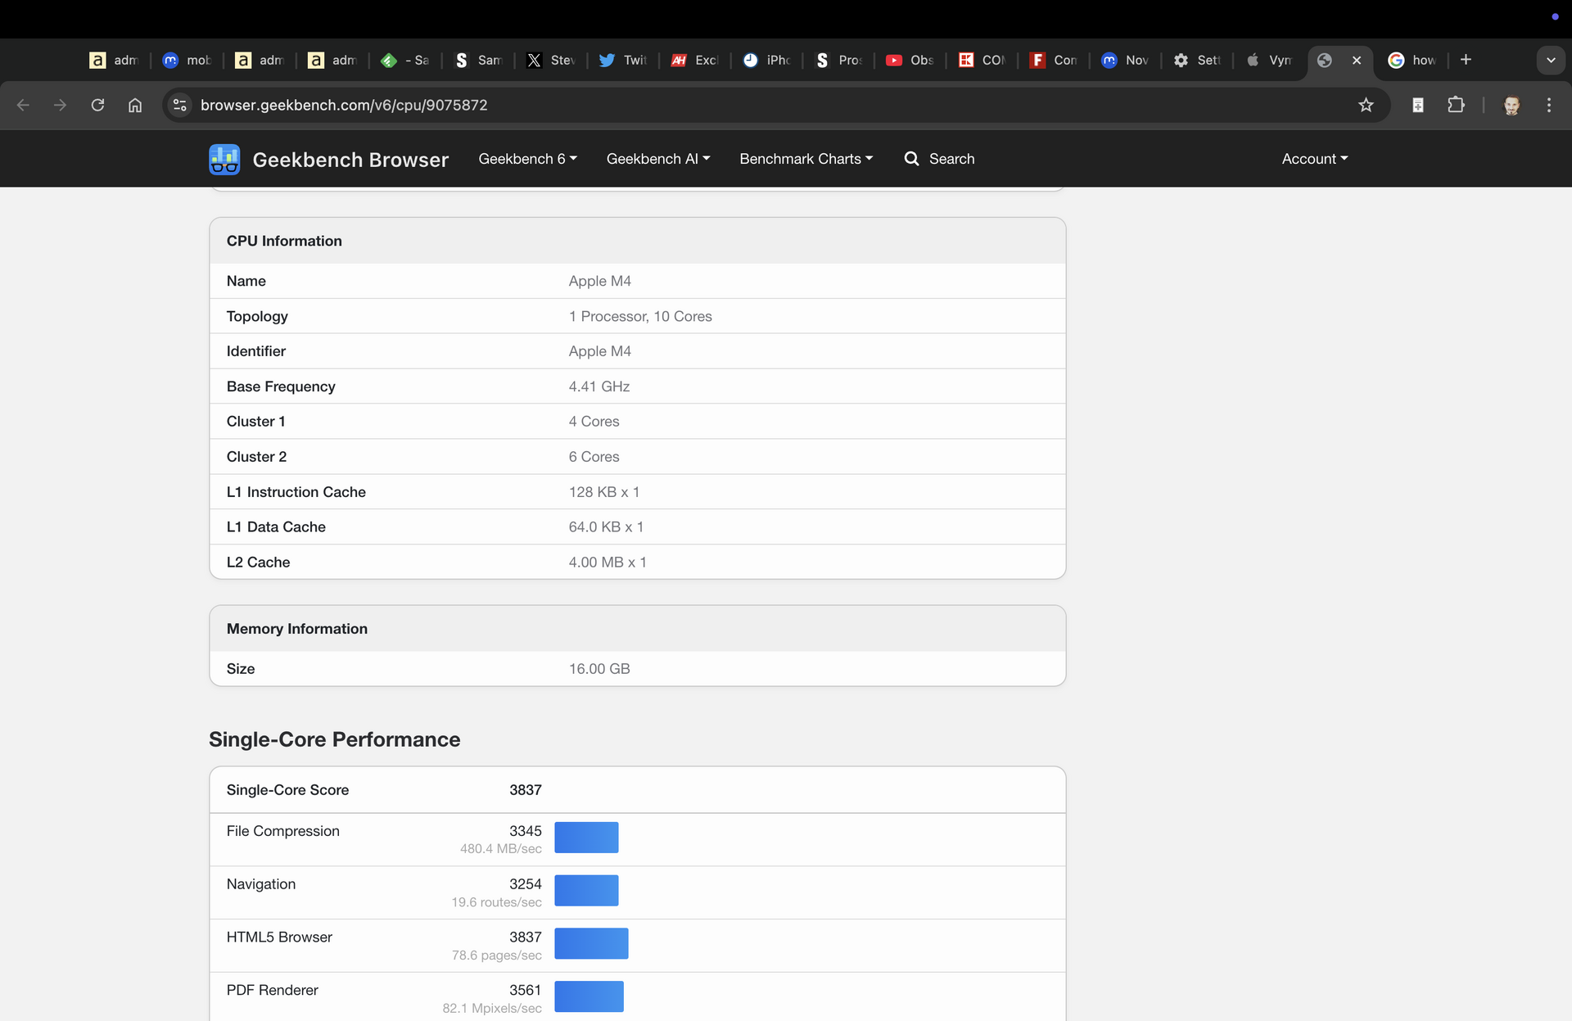Open a new tab with plus
Screen dimensions: 1572x1021
(x=1466, y=60)
